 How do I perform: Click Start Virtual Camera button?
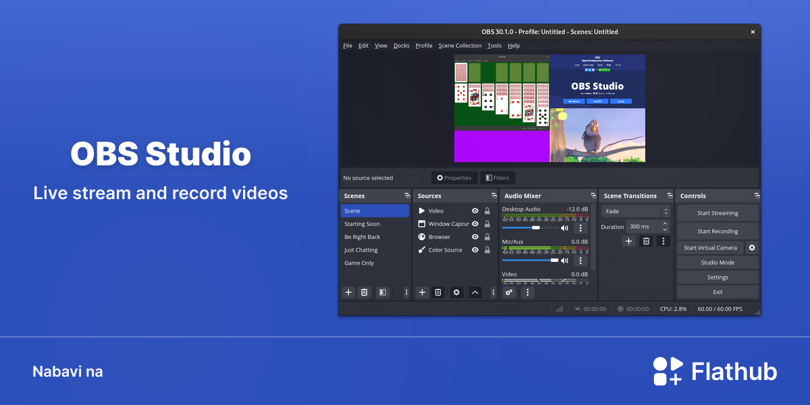pos(710,248)
